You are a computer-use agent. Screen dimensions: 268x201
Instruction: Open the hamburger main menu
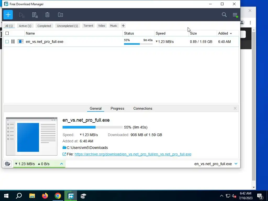point(235,15)
